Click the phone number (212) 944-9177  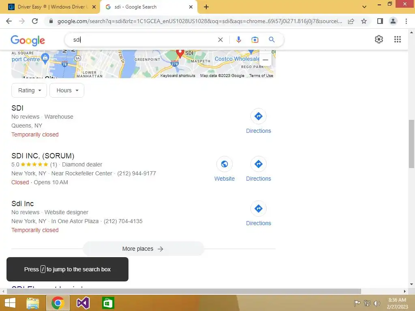pyautogui.click(x=137, y=173)
